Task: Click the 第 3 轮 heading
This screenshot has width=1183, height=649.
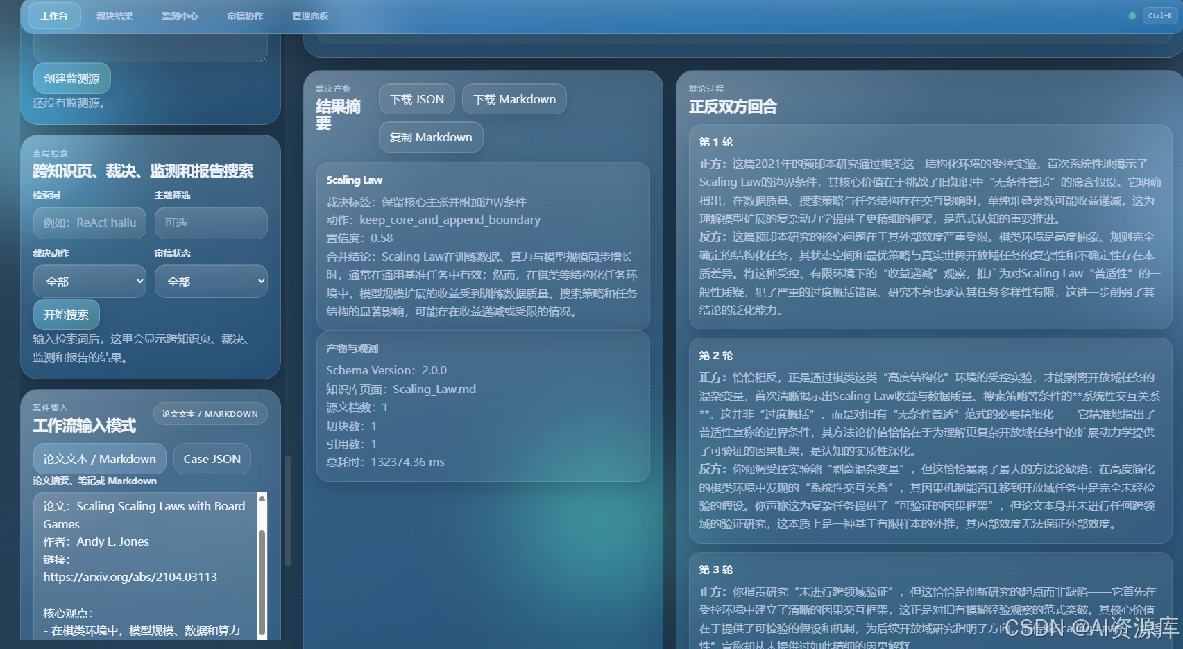Action: (x=716, y=569)
